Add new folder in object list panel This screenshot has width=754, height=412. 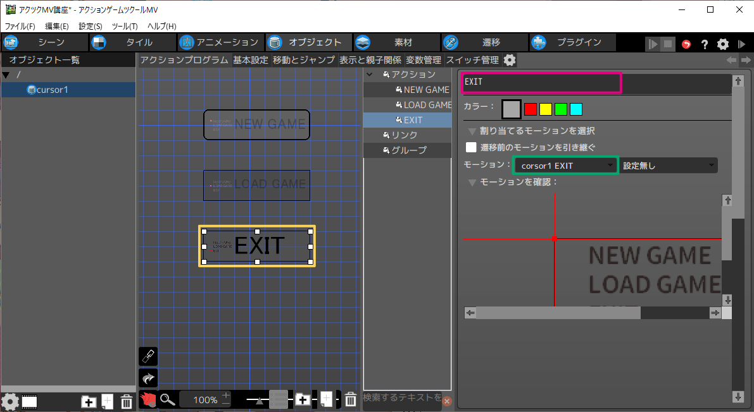coord(89,401)
